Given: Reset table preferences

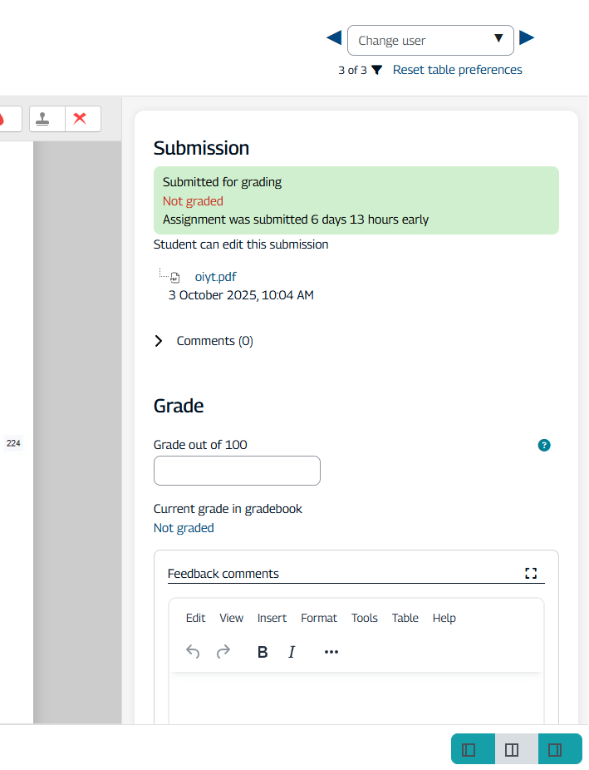Looking at the screenshot, I should (457, 70).
